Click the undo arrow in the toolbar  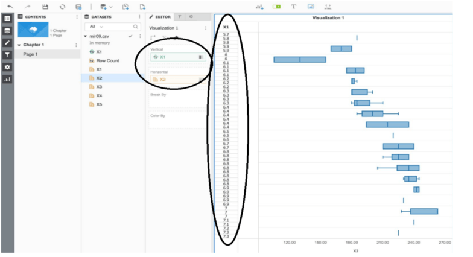pos(10,6)
